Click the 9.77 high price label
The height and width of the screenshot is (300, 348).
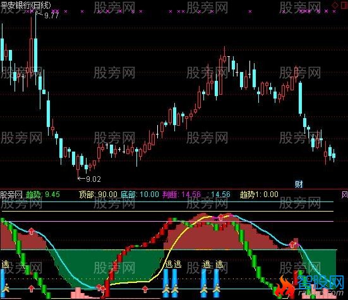pos(52,15)
